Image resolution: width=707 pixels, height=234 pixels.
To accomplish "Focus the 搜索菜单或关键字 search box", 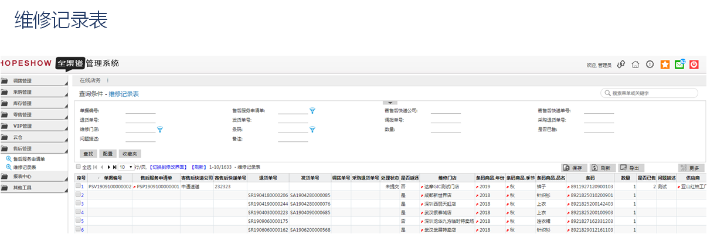I will [650, 93].
